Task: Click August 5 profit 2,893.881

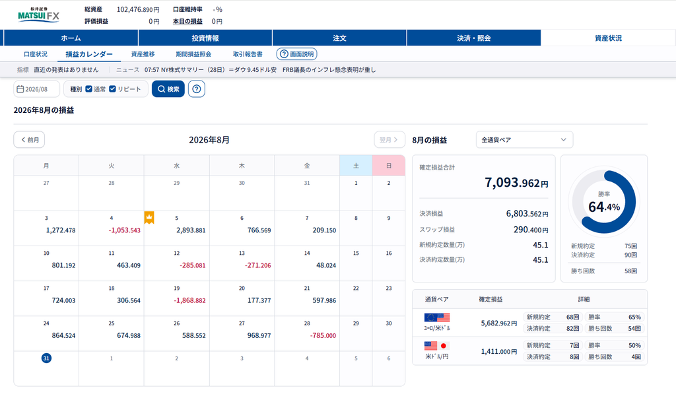Action: [191, 230]
